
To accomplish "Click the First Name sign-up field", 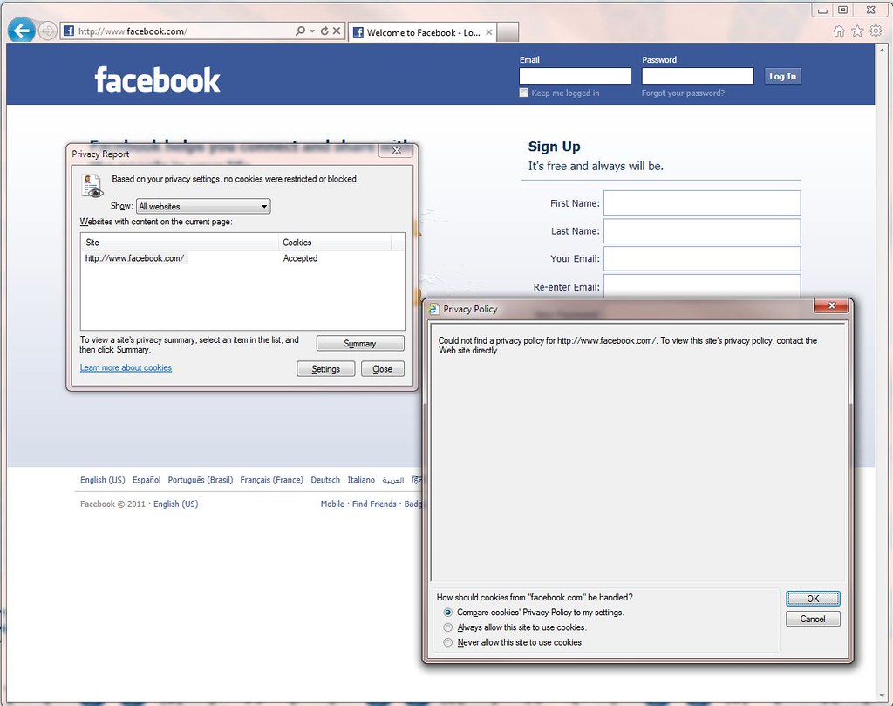I will [x=702, y=202].
